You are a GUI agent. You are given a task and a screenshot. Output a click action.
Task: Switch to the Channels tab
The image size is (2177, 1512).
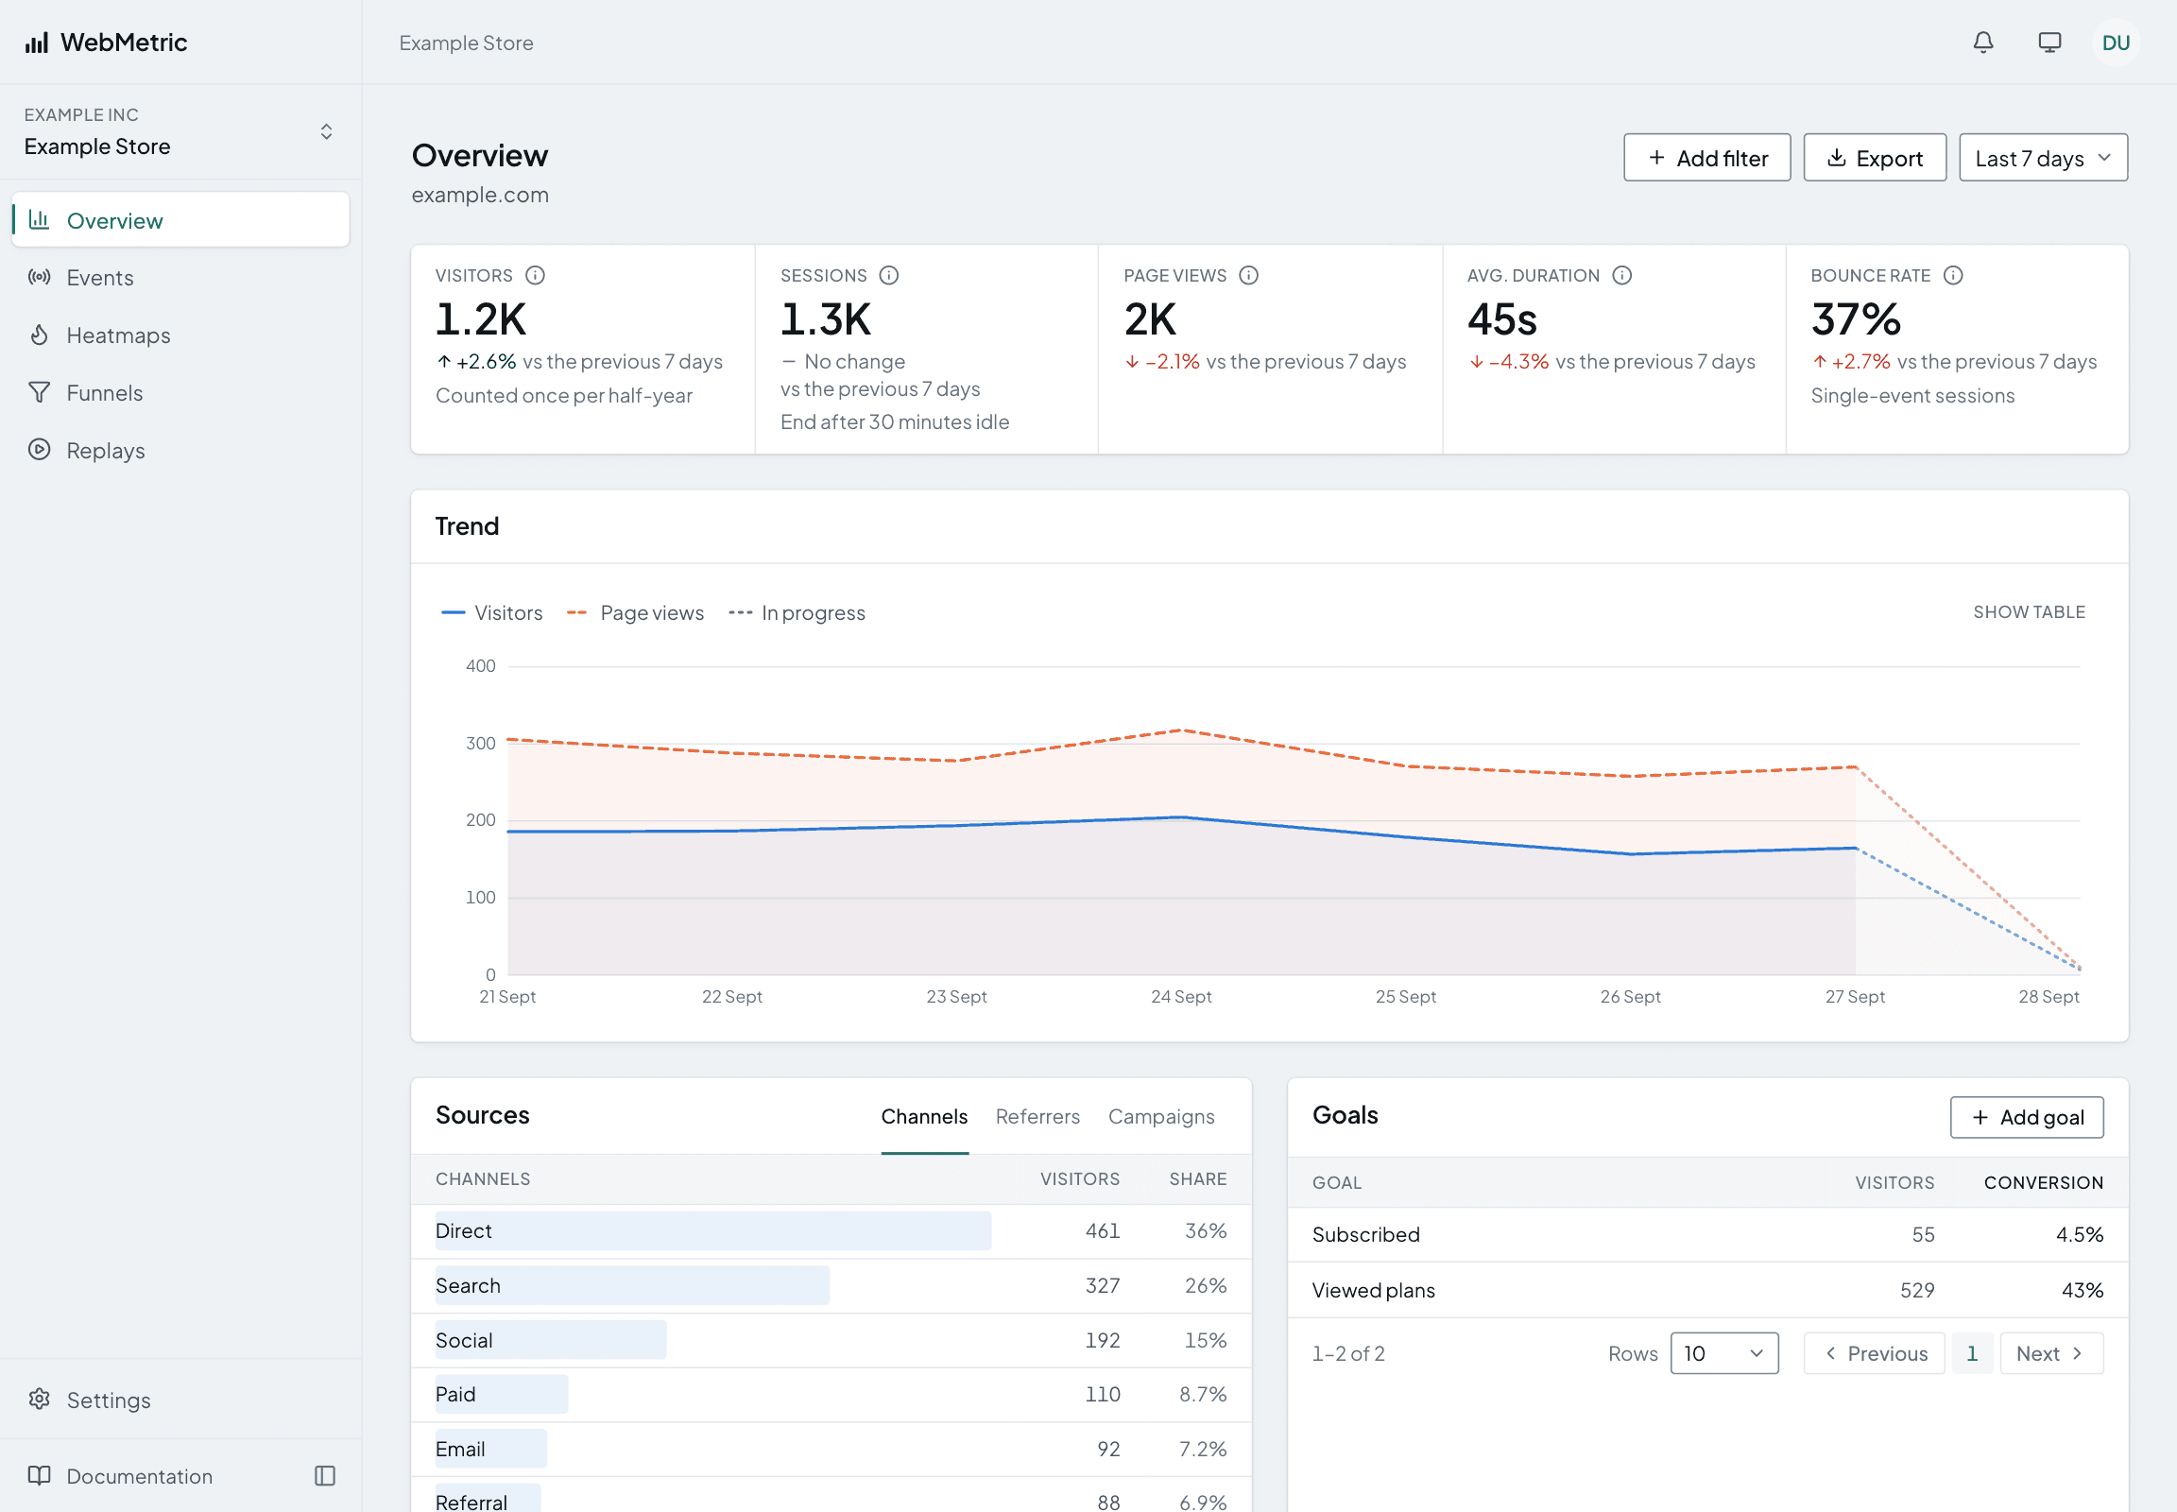[x=924, y=1116]
